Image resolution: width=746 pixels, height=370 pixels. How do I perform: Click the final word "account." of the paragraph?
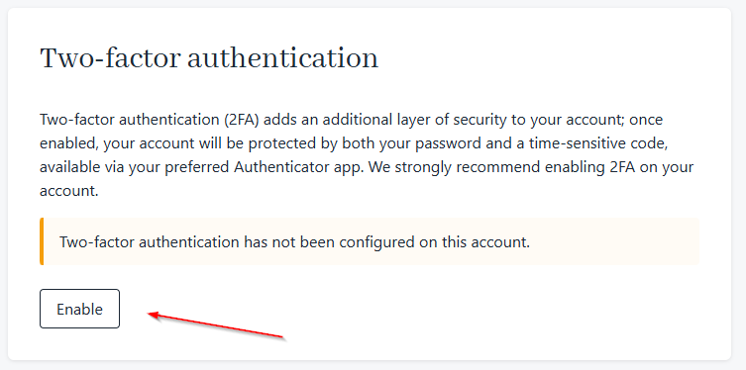[69, 191]
